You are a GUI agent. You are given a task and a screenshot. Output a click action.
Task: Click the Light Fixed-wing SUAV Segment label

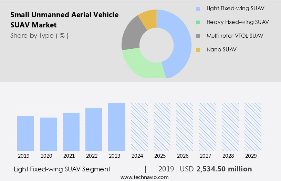click(x=62, y=169)
